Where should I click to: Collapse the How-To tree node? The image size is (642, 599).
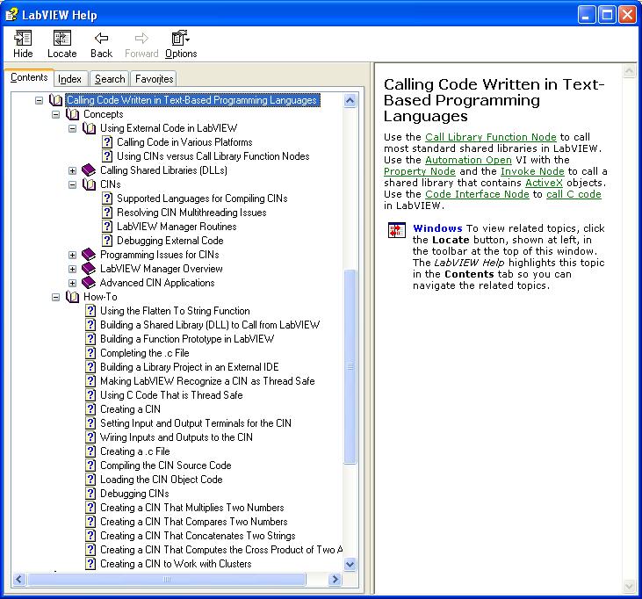[55, 297]
